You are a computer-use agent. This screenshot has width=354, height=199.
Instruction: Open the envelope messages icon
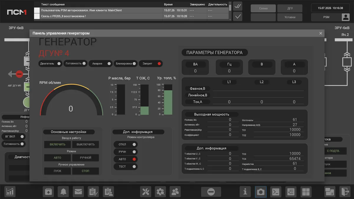[78, 192]
